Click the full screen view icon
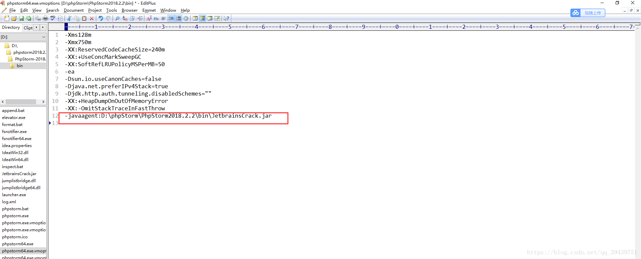 pos(217,18)
